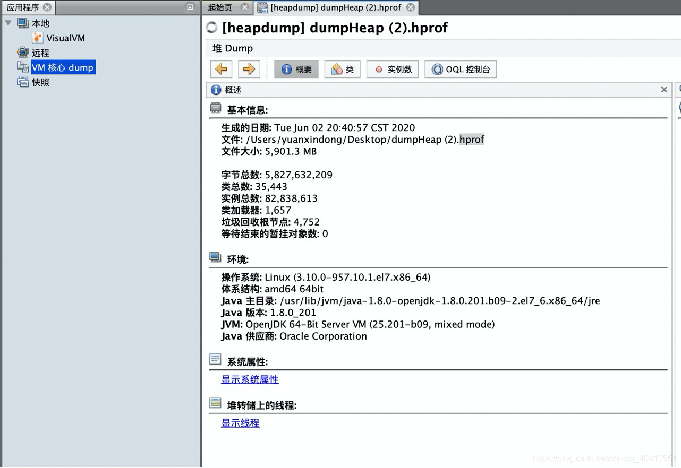
Task: Click the 垃圾回收根节点 4,752 value
Action: (x=307, y=222)
